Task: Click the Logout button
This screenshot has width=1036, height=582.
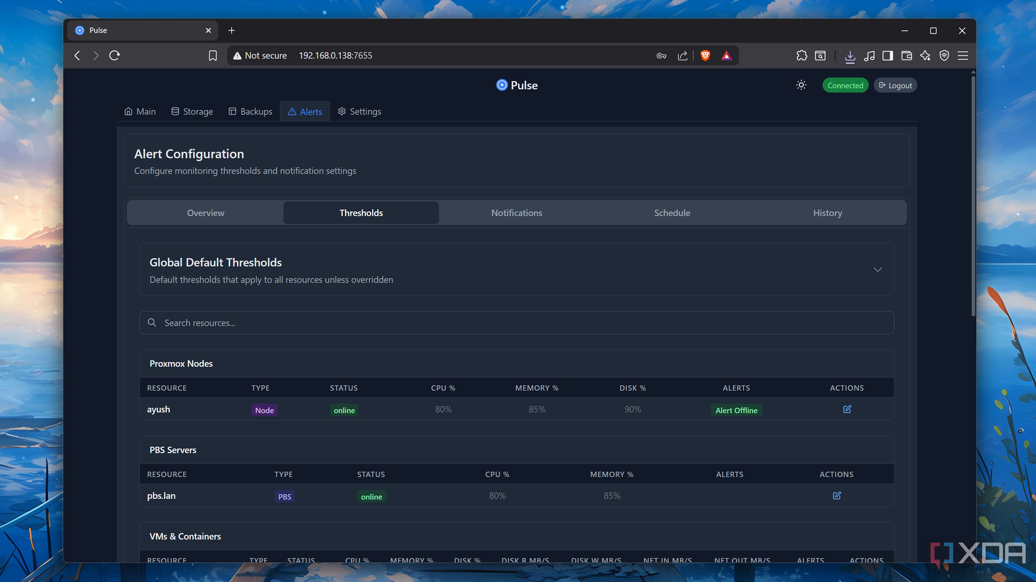Action: [x=895, y=85]
